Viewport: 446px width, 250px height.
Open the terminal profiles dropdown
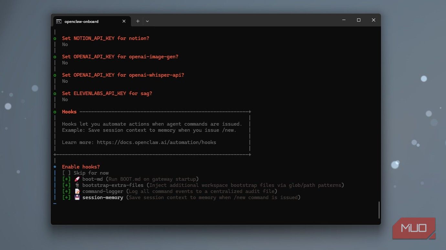(147, 21)
